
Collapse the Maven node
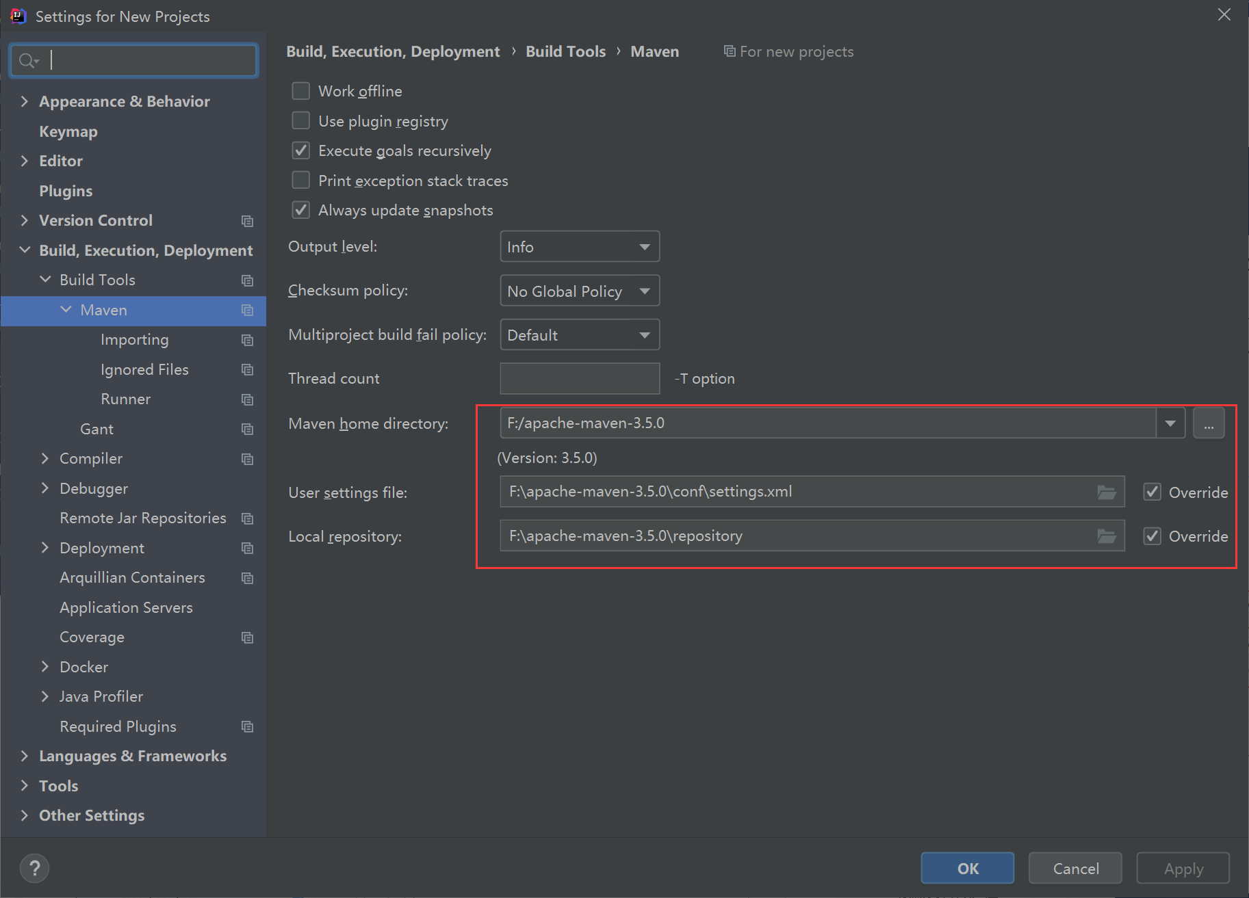tap(66, 310)
